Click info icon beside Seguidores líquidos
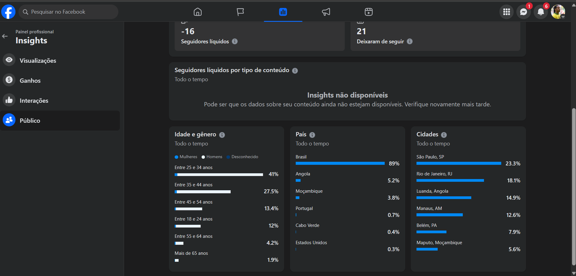This screenshot has height=276, width=576. 235,41
